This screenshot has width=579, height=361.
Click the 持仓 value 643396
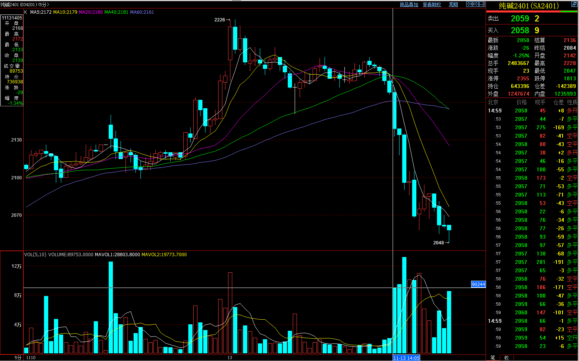click(x=520, y=86)
